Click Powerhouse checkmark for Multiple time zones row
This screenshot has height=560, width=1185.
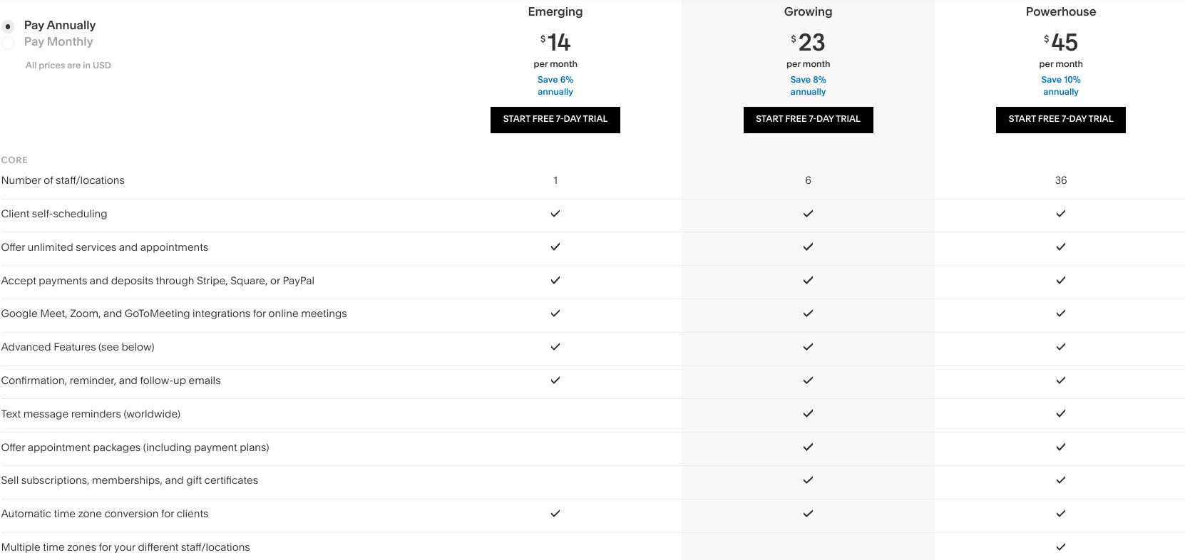click(1061, 547)
